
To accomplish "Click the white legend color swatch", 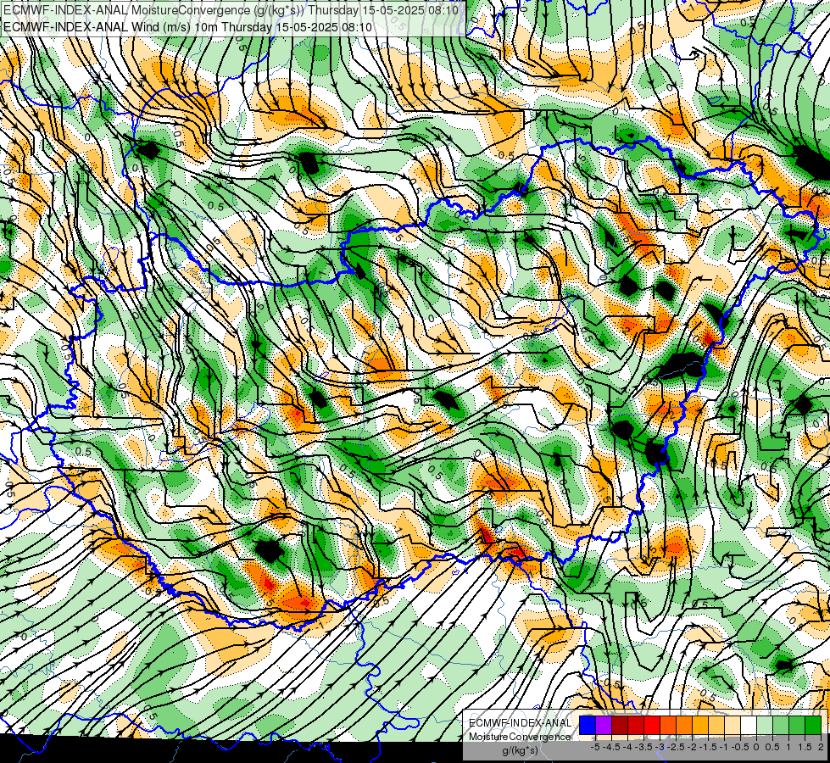I will 749,725.
